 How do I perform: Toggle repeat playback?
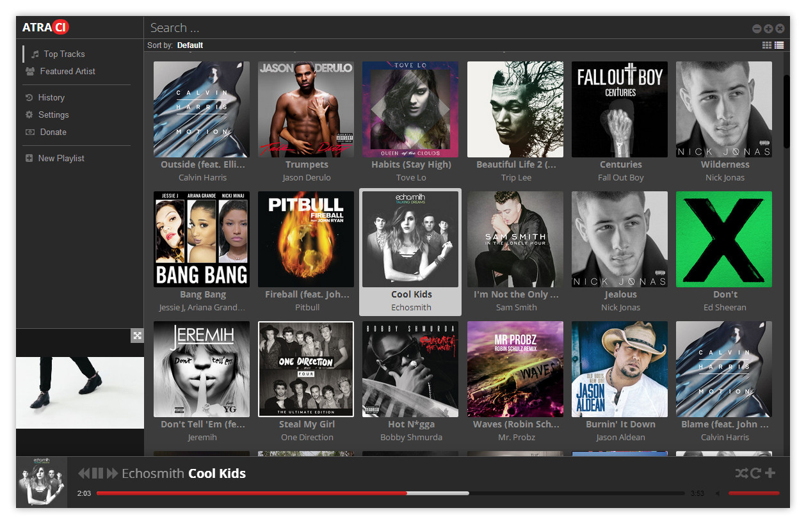(x=756, y=473)
